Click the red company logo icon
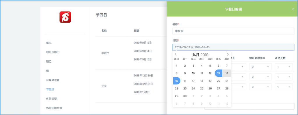Viewport: 298px width, 115px height. point(65,17)
